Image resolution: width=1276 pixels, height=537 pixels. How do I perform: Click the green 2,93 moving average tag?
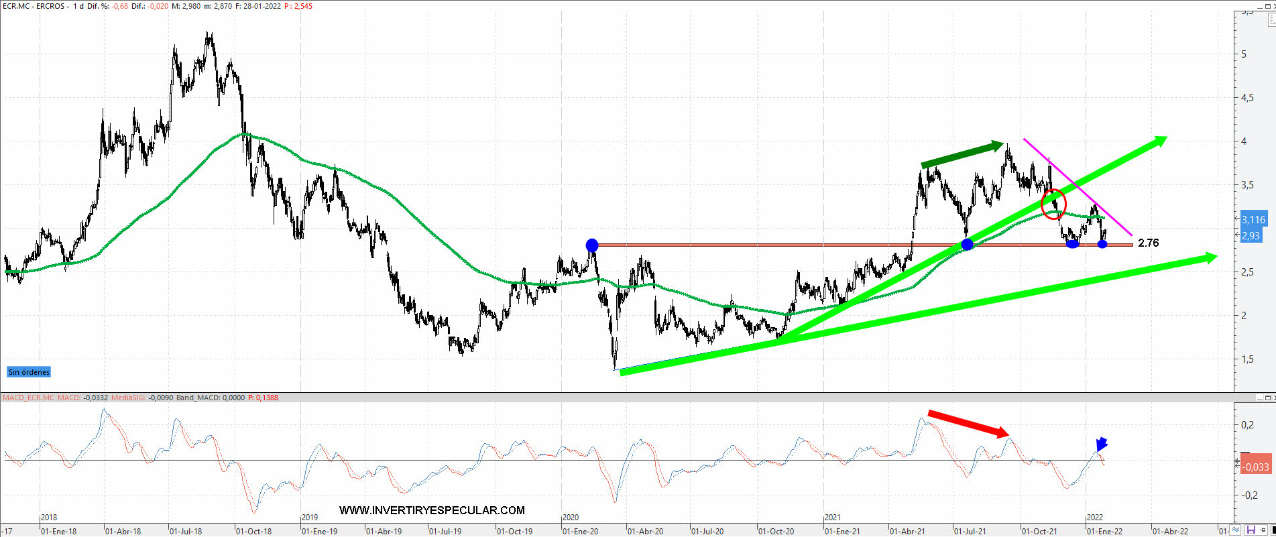point(1251,235)
